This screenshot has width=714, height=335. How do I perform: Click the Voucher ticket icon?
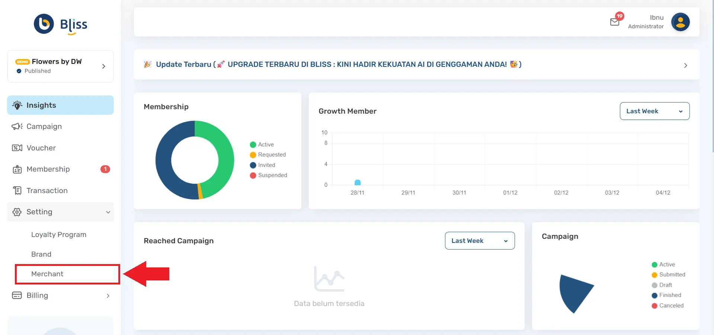click(x=17, y=148)
